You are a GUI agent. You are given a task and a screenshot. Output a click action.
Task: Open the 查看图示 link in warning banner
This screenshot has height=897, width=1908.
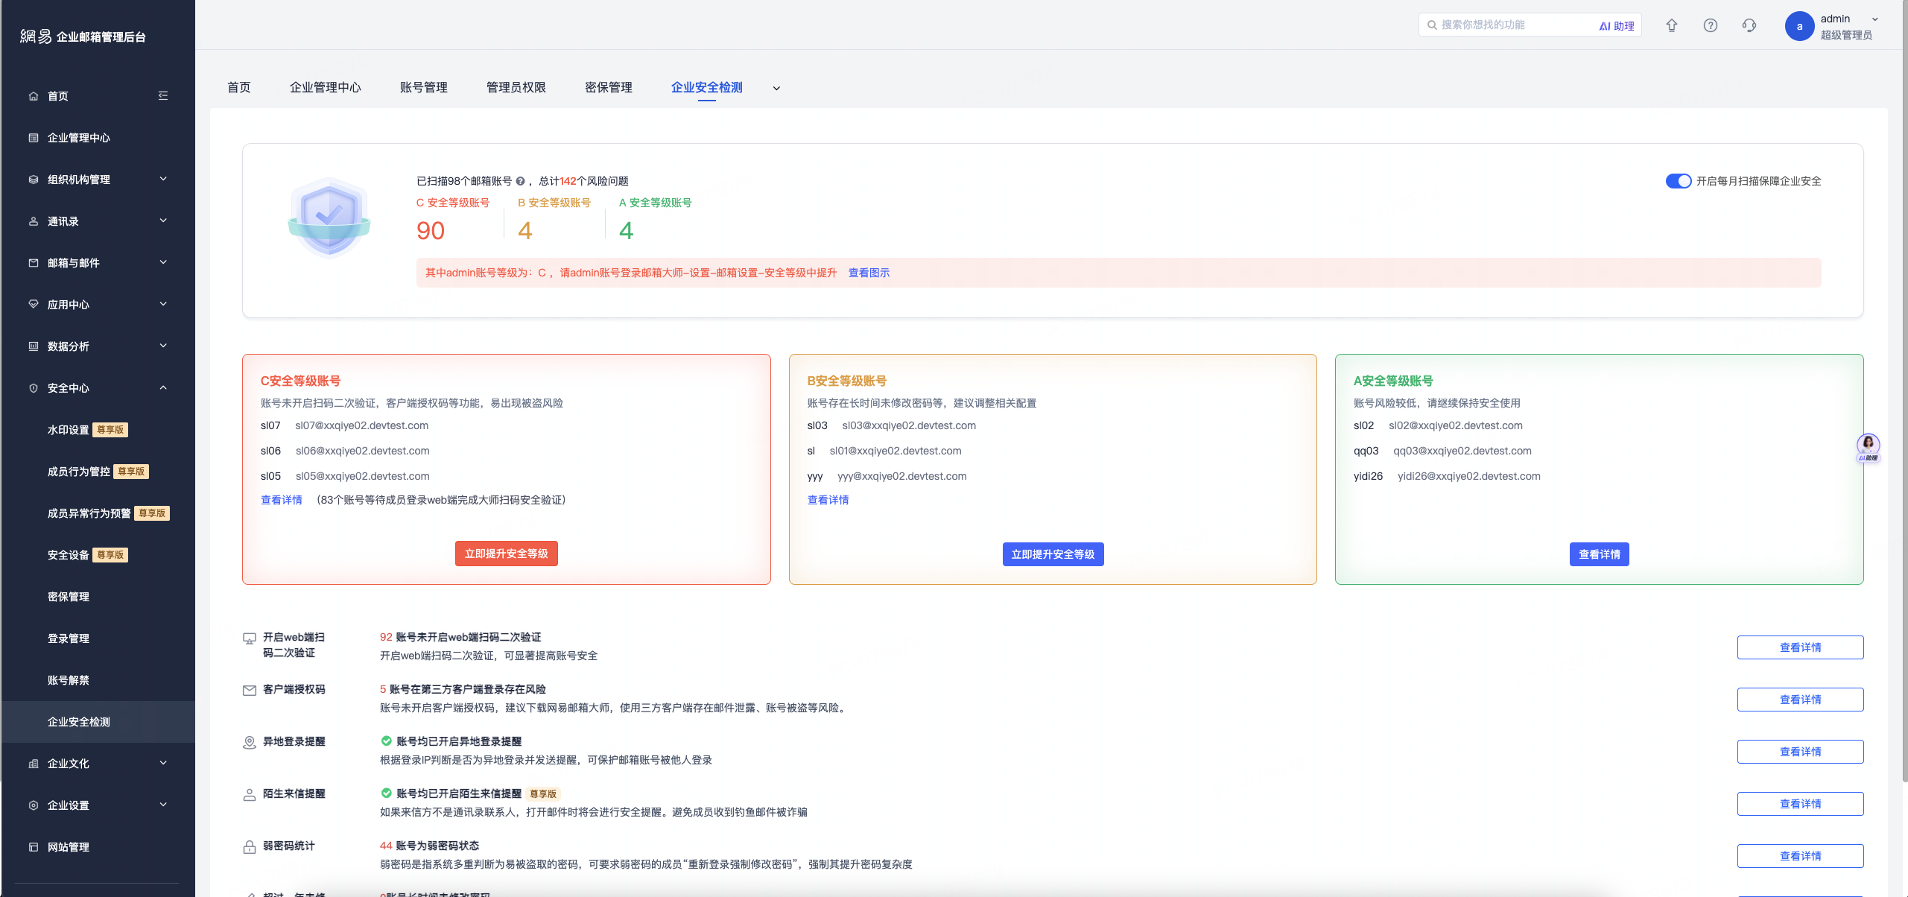point(869,273)
